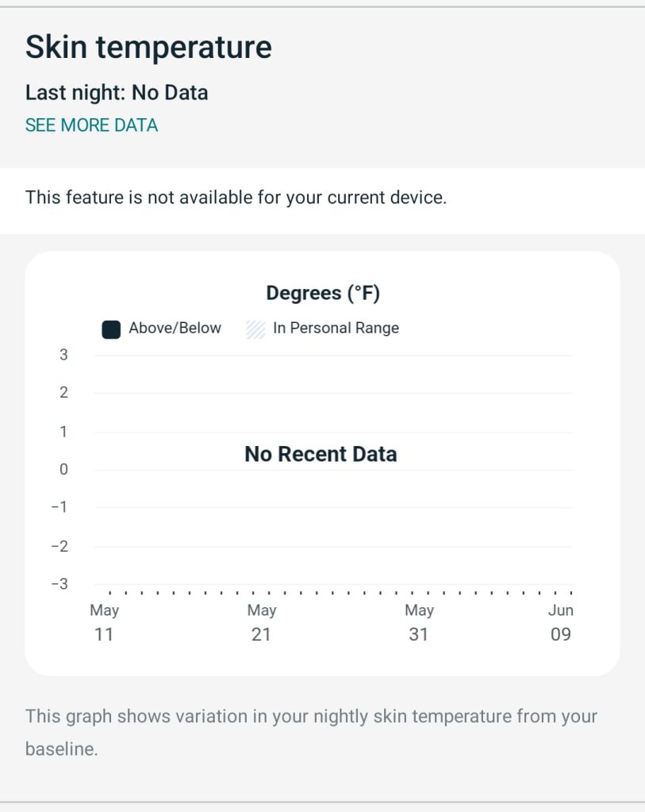Click the 2 degree y-axis label
Screen dimensions: 645x812
tap(63, 393)
